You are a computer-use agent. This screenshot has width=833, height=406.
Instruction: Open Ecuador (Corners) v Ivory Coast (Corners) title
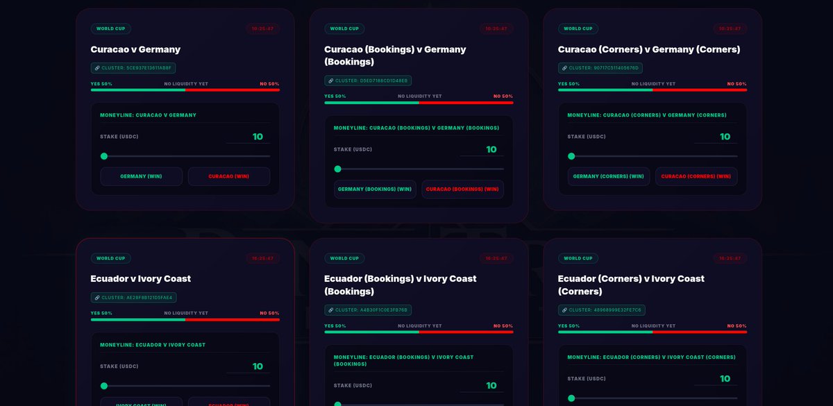coord(631,285)
